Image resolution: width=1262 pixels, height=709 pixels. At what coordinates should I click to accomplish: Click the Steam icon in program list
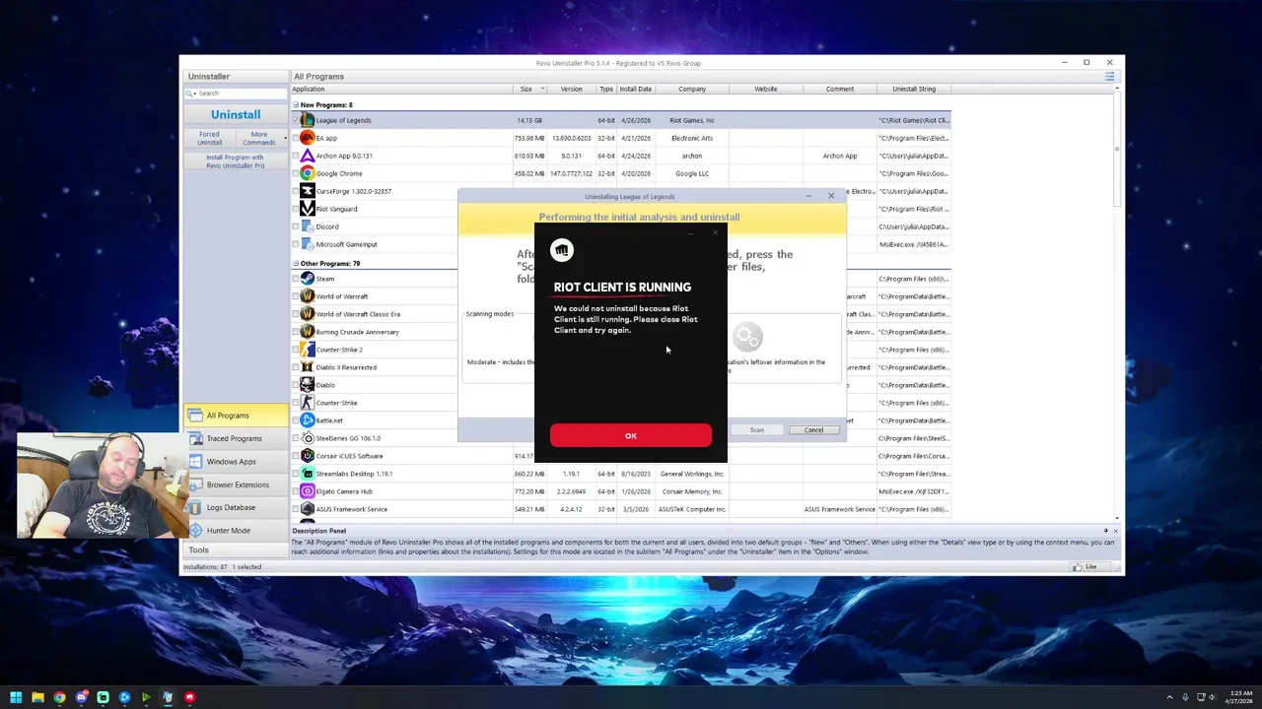[308, 279]
